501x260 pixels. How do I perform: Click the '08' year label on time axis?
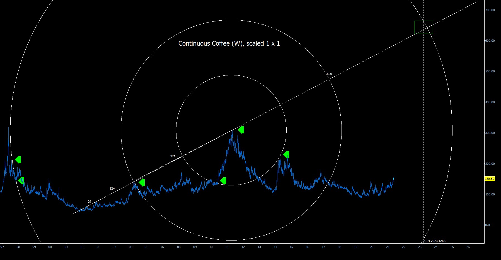point(179,247)
